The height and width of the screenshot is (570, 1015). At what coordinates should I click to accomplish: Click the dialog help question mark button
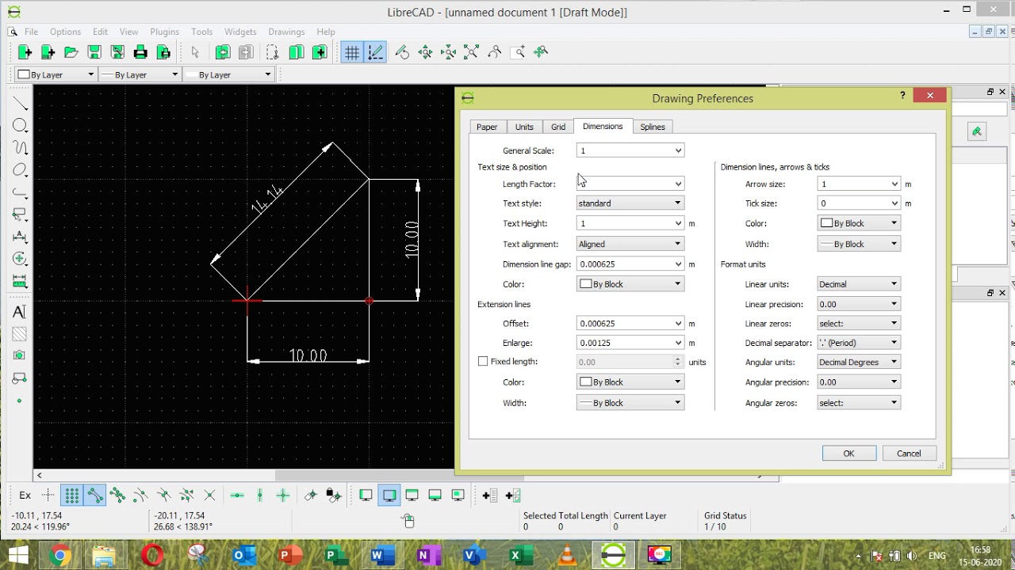pos(902,96)
